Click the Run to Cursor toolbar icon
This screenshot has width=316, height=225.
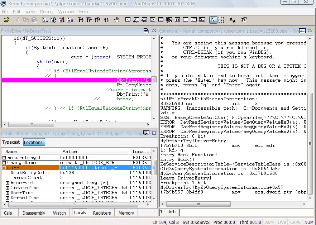106,20
